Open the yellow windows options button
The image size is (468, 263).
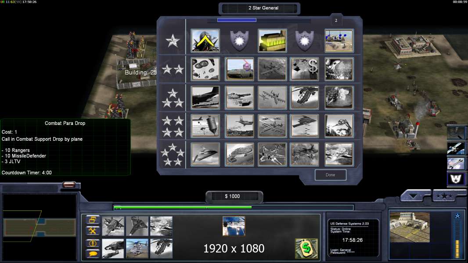pyautogui.click(x=93, y=220)
